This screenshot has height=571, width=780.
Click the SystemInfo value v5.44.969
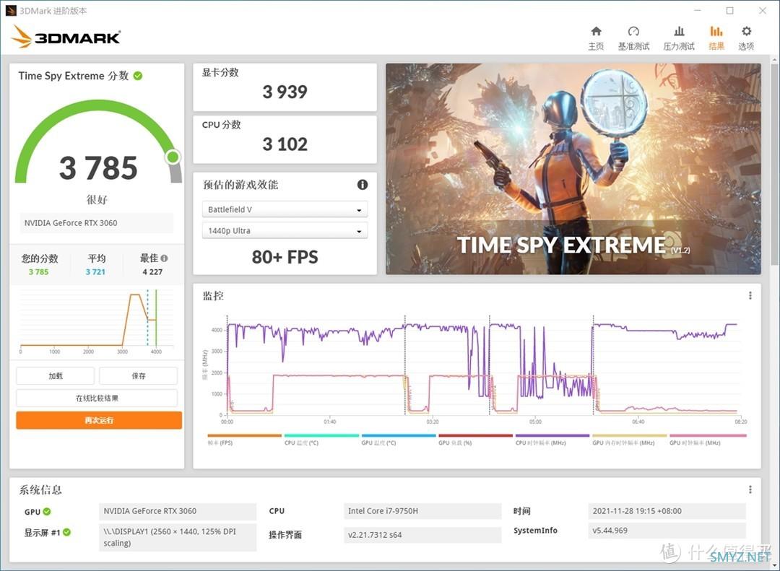(667, 530)
